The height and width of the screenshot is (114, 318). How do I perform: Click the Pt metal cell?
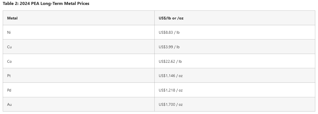[9, 76]
